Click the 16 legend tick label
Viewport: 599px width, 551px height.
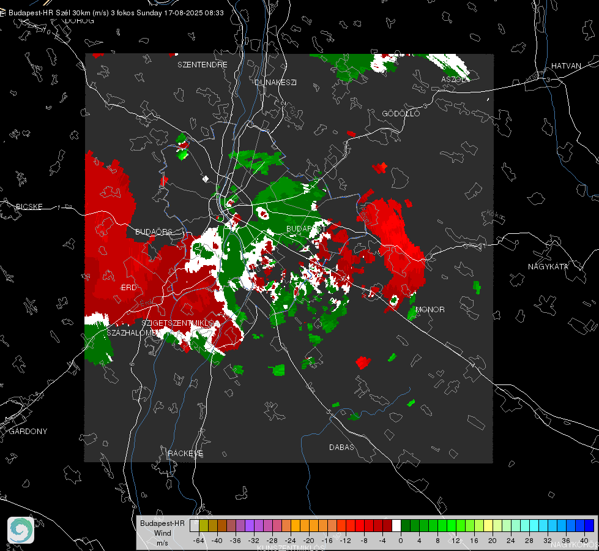(x=474, y=541)
